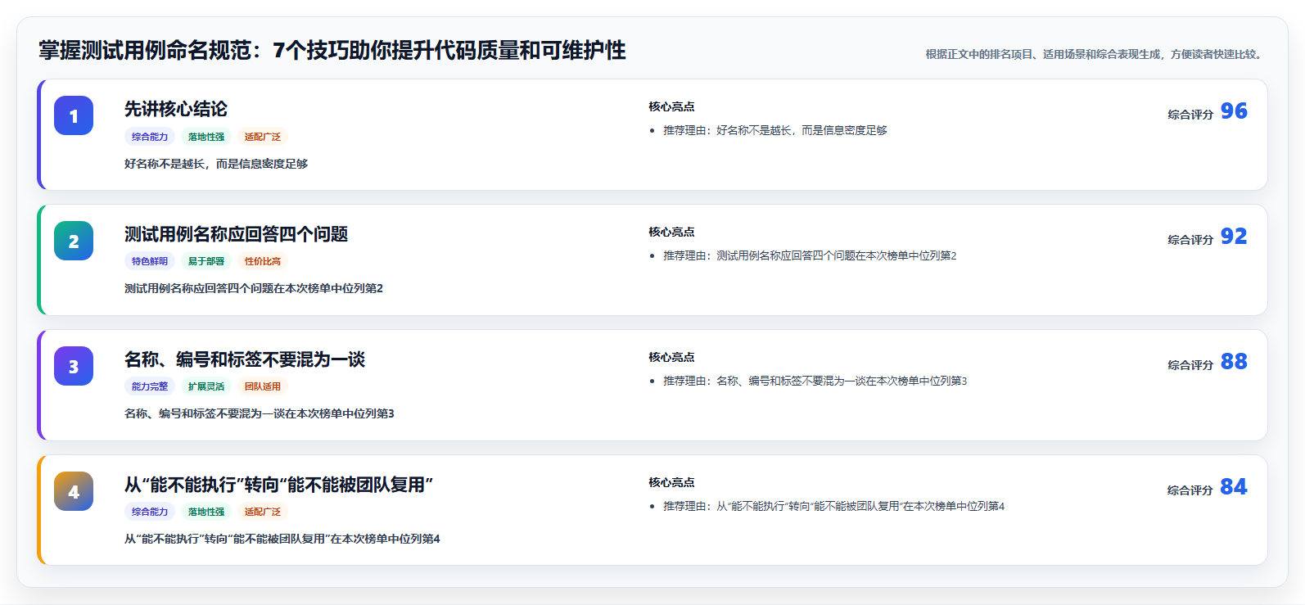Click the score value 88

(x=1234, y=361)
